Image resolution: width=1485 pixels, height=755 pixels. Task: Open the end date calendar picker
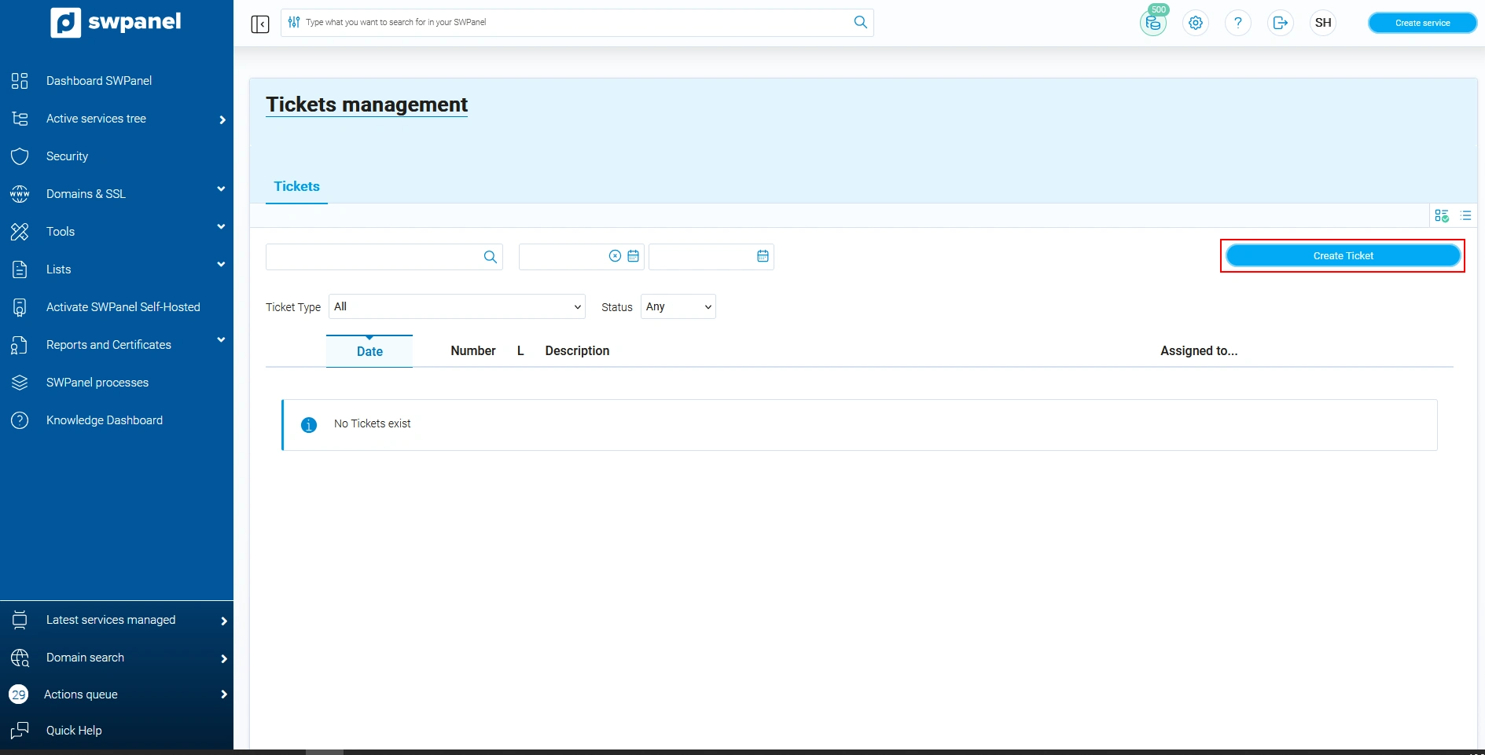763,256
